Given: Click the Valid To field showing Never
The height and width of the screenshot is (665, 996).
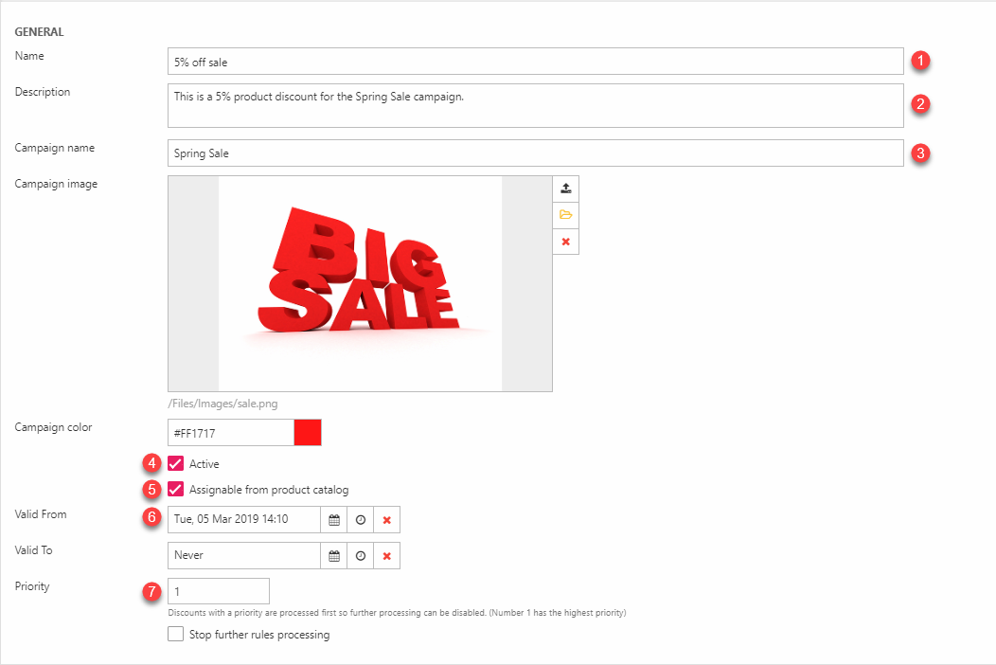Looking at the screenshot, I should (x=243, y=556).
